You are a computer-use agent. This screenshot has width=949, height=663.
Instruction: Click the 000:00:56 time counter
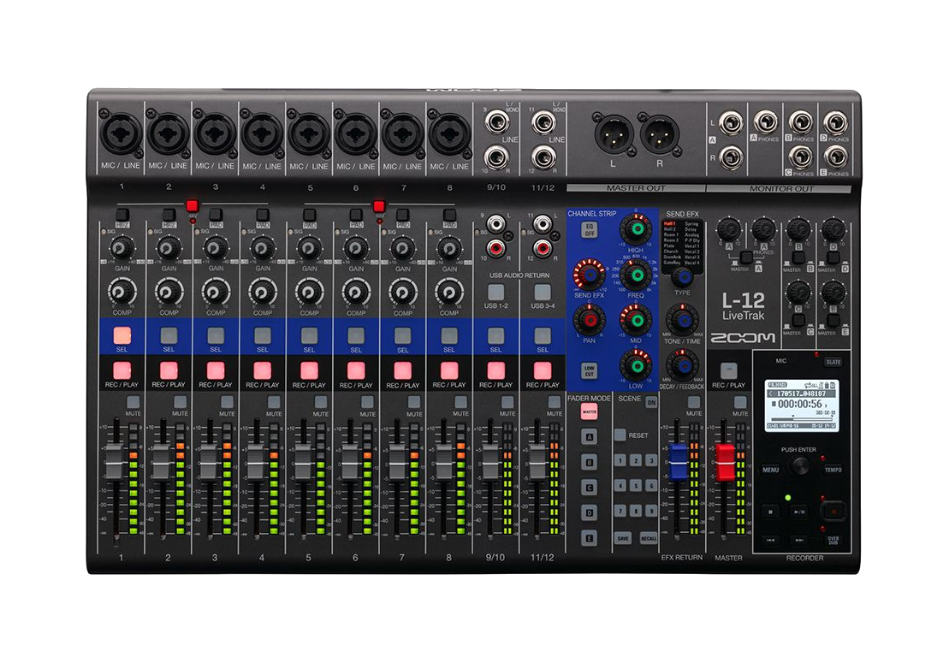(799, 404)
